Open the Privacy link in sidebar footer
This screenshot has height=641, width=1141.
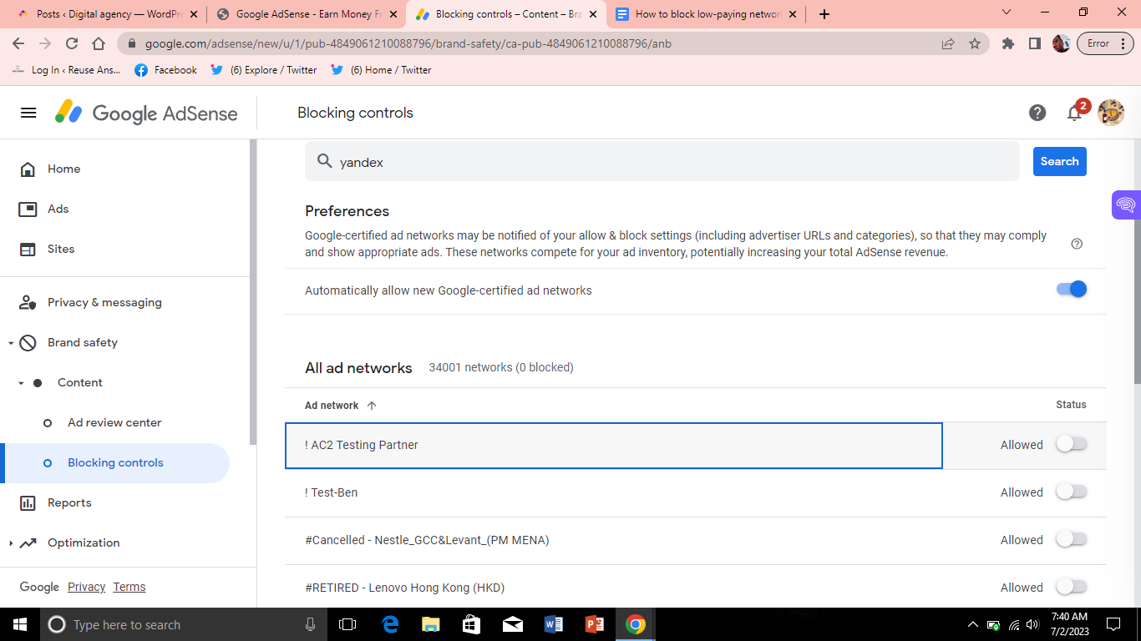(87, 587)
